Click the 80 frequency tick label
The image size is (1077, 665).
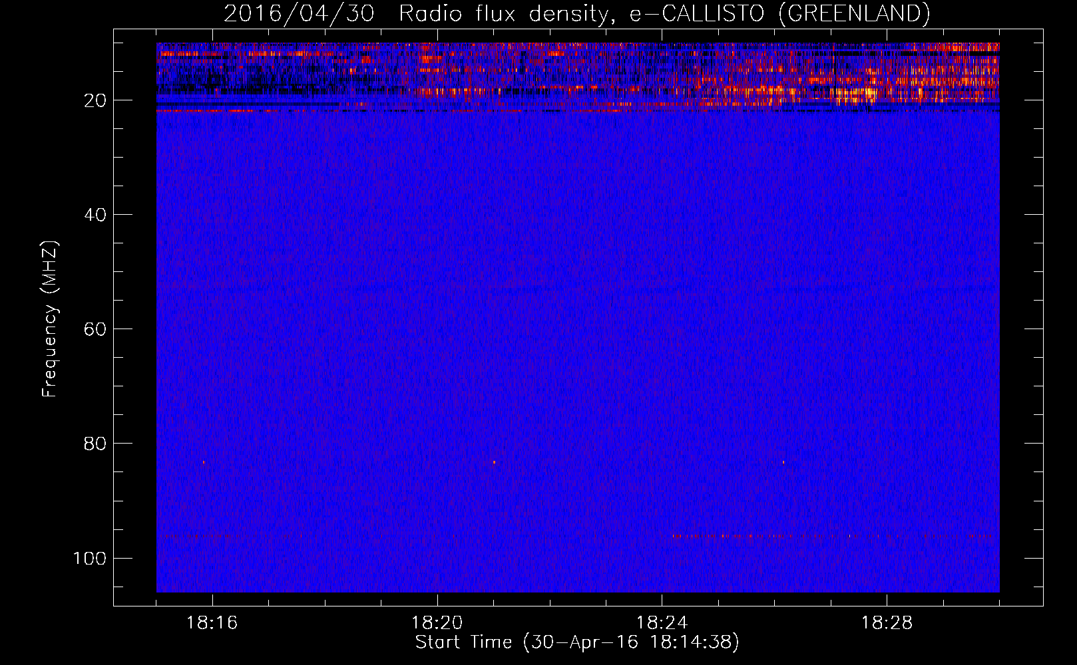[x=95, y=444]
